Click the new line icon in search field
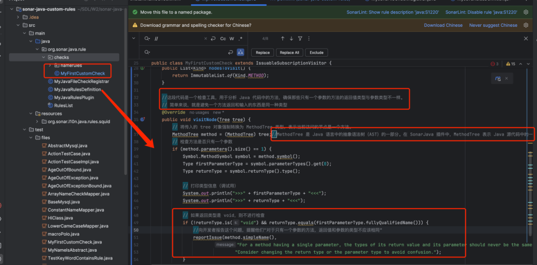Viewport: 537px width, 265px height. point(213,39)
